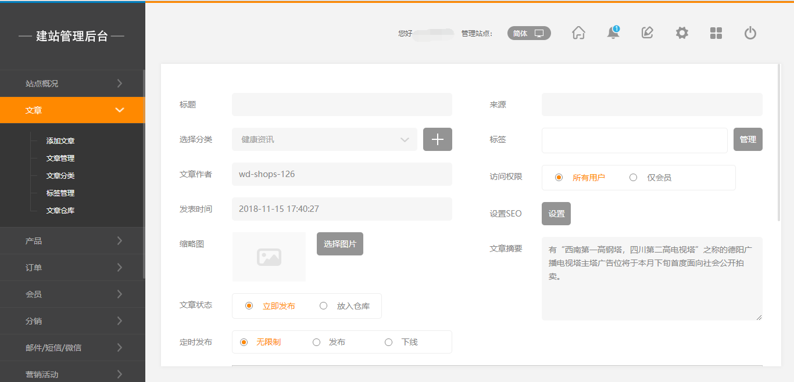Click the plus button beside category dropdown
This screenshot has height=382, width=794.
(x=437, y=139)
